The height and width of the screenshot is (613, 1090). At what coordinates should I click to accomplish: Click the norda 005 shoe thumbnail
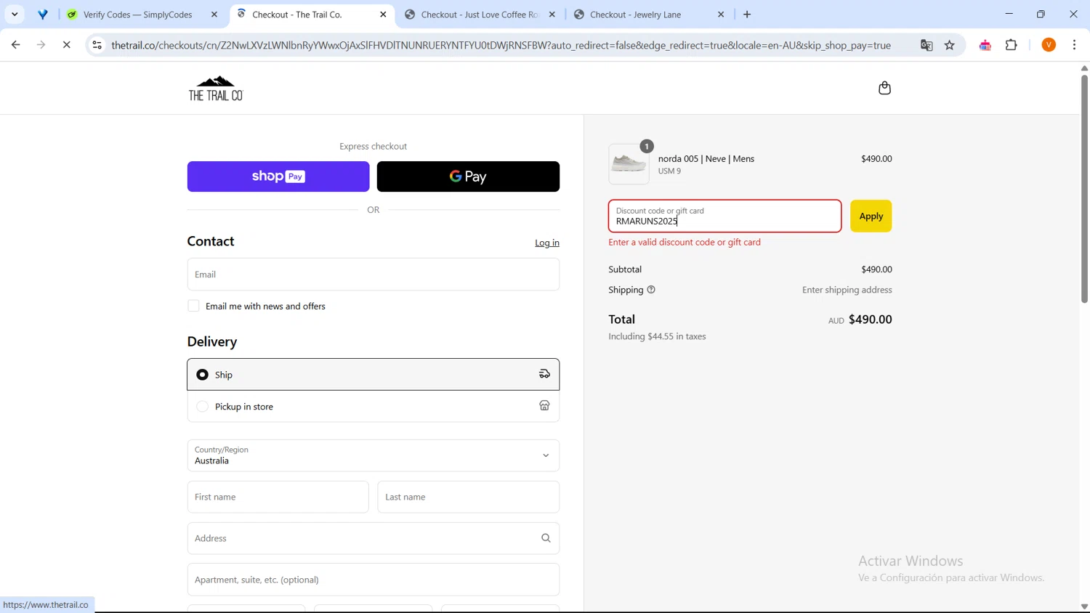coord(629,163)
